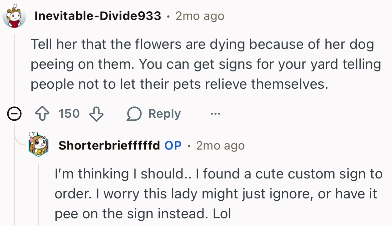Open Shorterbriefffffd's profile link
The width and height of the screenshot is (392, 226).
pyautogui.click(x=110, y=145)
